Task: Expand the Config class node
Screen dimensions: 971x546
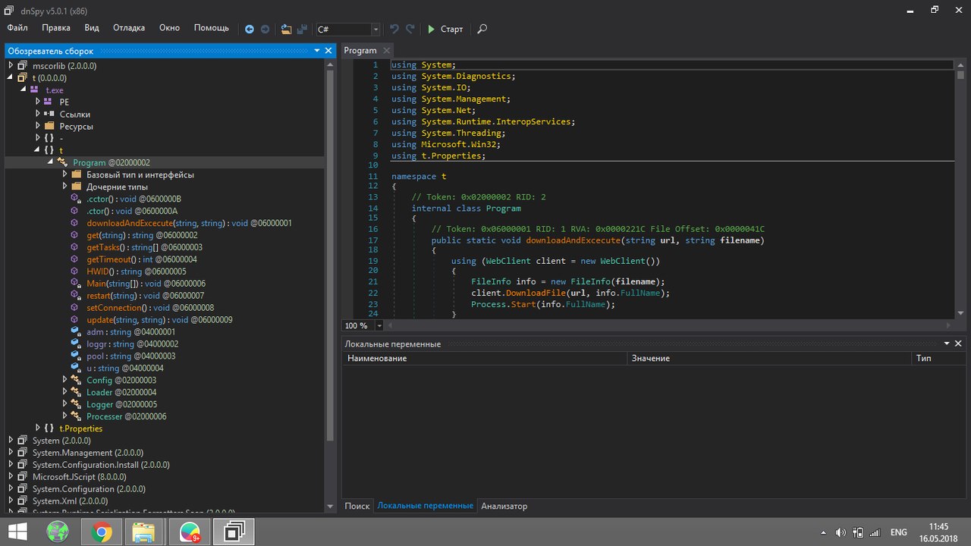Action: click(x=65, y=380)
